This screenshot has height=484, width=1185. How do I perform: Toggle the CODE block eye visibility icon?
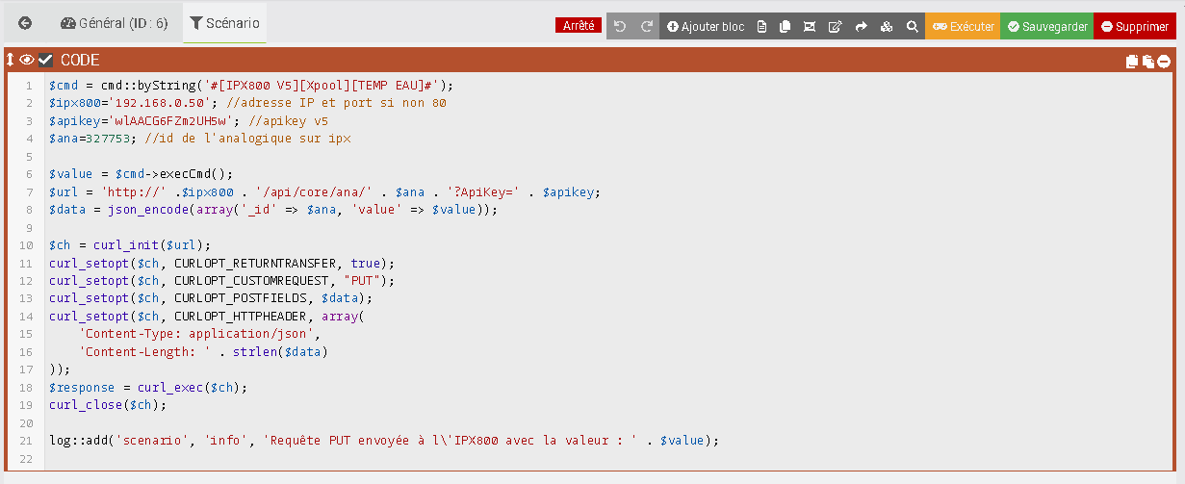pyautogui.click(x=27, y=60)
